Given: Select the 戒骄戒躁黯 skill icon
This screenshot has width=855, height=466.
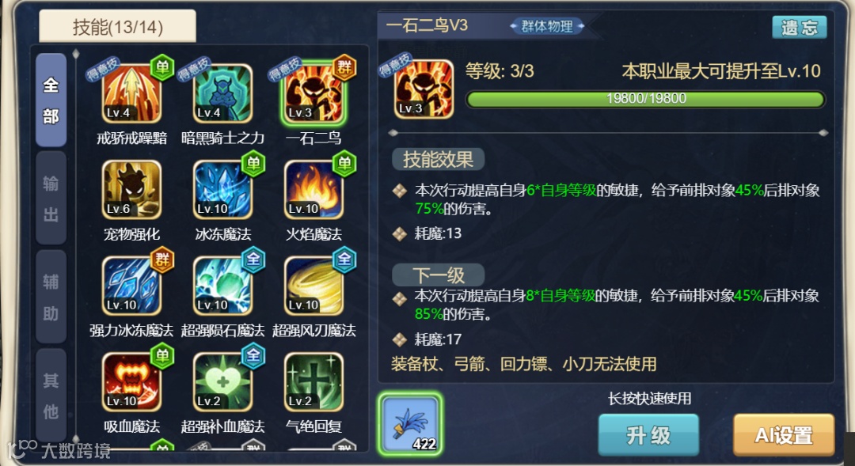Looking at the screenshot, I should (131, 93).
